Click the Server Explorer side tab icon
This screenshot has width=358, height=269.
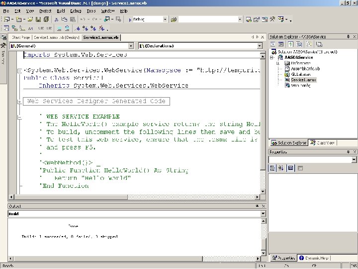point(3,37)
